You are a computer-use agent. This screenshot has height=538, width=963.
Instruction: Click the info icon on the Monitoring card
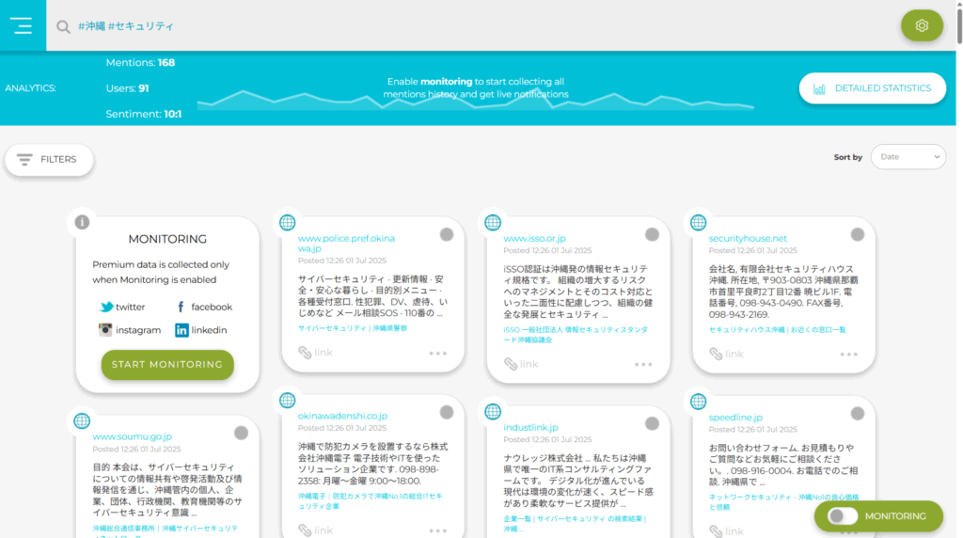click(x=82, y=222)
